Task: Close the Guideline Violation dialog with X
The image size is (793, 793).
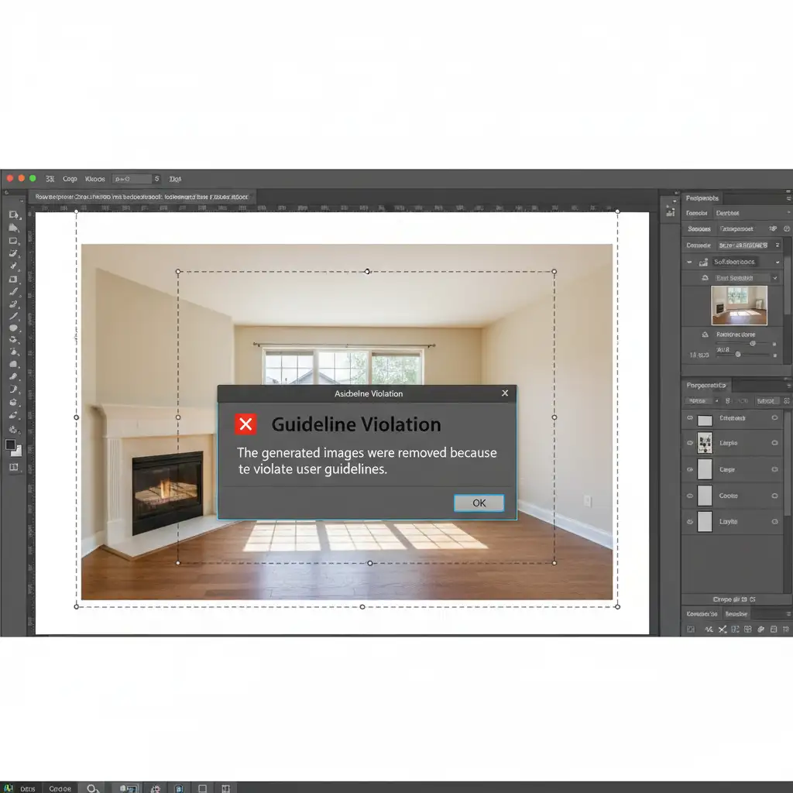Action: tap(505, 393)
